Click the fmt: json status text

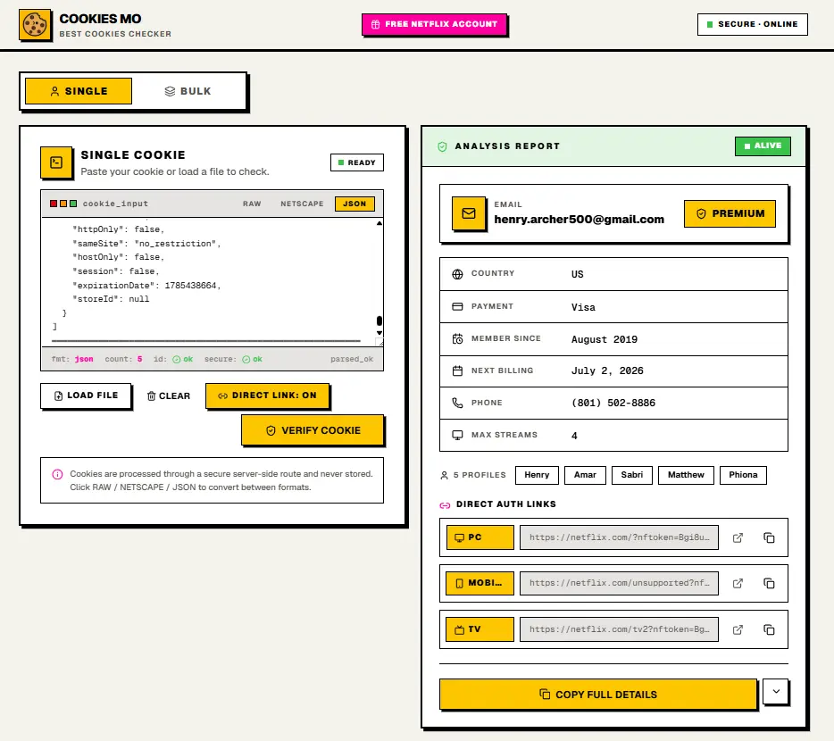(x=72, y=359)
